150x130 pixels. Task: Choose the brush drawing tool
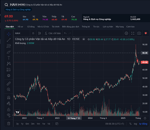point(9,52)
